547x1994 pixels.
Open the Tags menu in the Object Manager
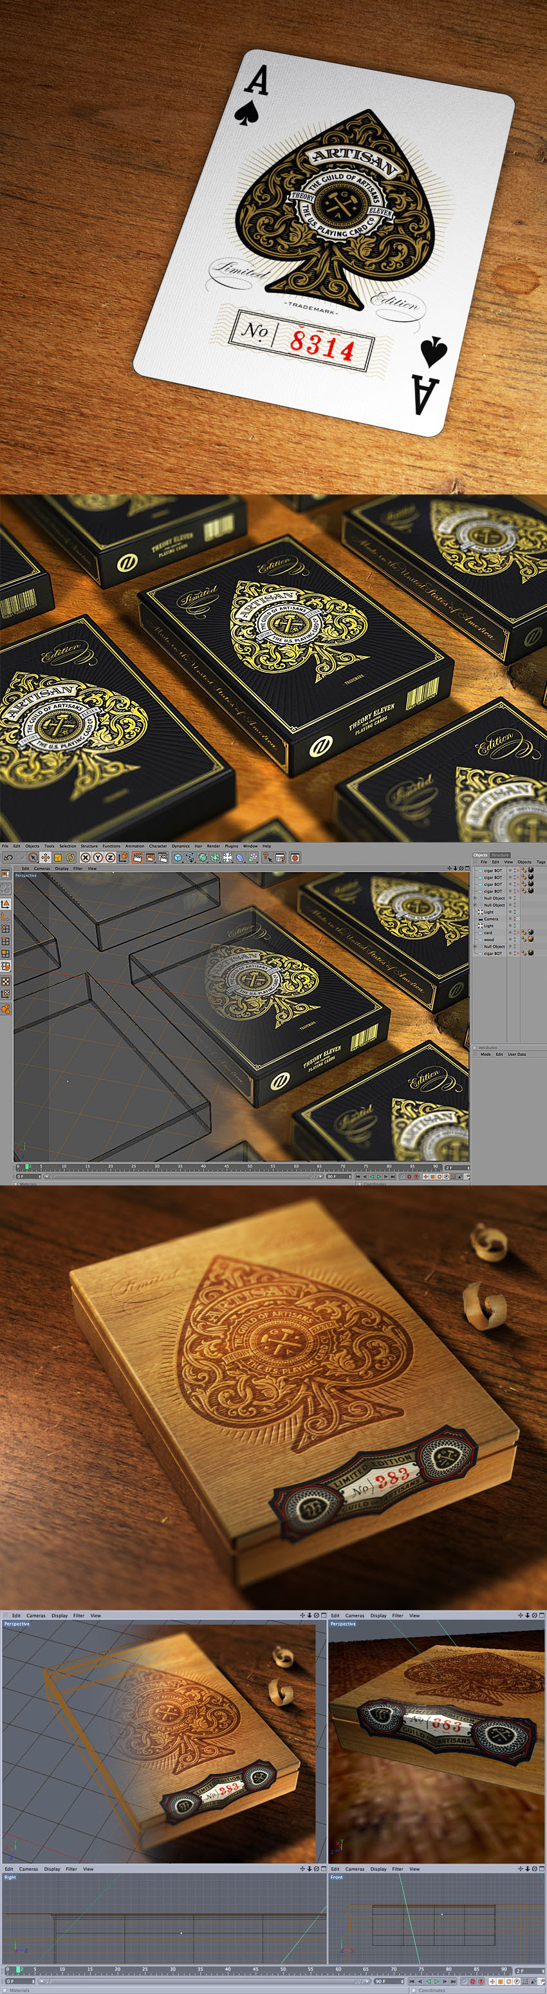click(x=541, y=862)
